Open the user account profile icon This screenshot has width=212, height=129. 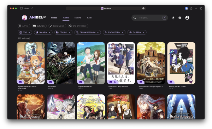pyautogui.click(x=187, y=18)
